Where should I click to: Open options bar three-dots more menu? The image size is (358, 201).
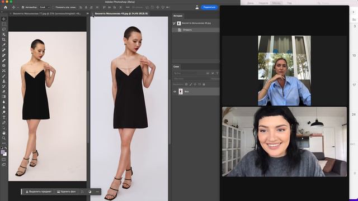128,7
